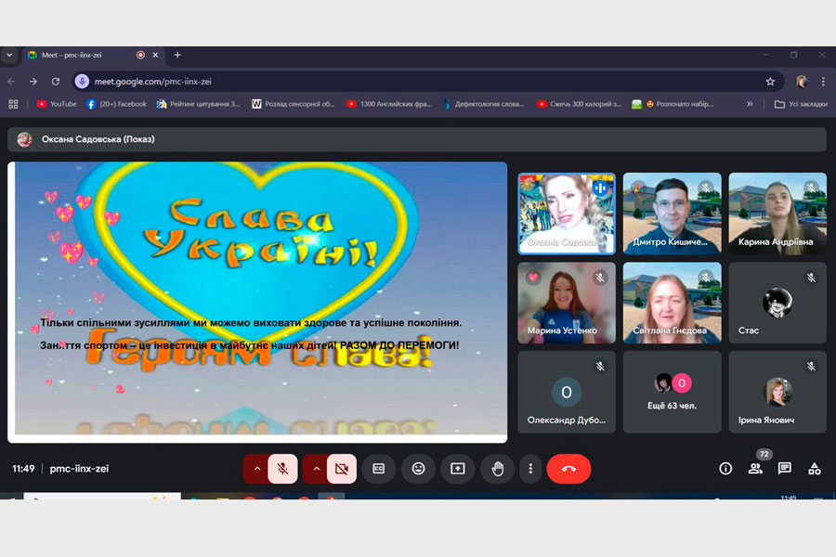The height and width of the screenshot is (557, 836).
Task: Click the participant count badge 72
Action: click(x=764, y=454)
